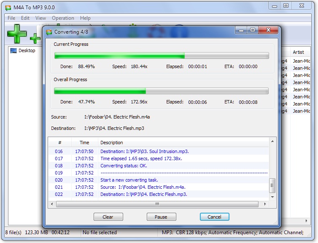The image size is (318, 243).
Task: Click the Destination path I:\MP3\04. Electric Flesh.mp3
Action: (x=114, y=128)
